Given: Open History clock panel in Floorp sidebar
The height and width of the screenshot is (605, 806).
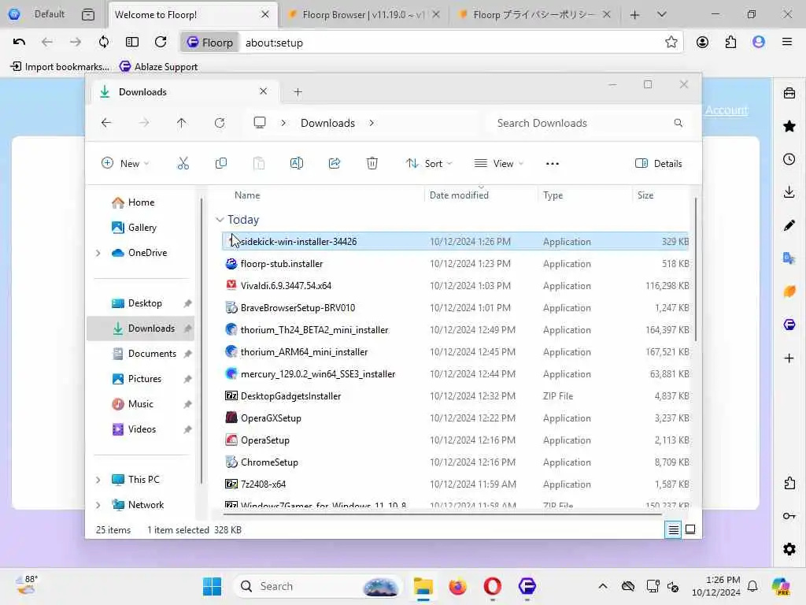Looking at the screenshot, I should (789, 159).
